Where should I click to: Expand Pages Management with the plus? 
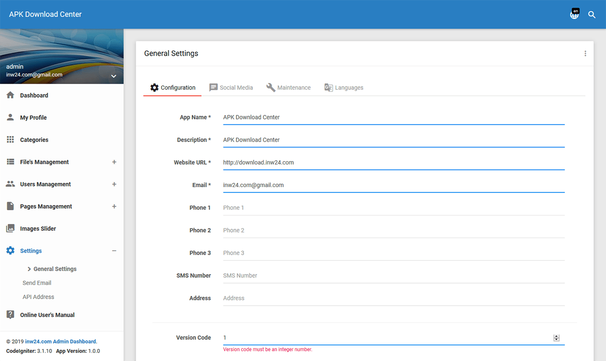[x=114, y=206]
